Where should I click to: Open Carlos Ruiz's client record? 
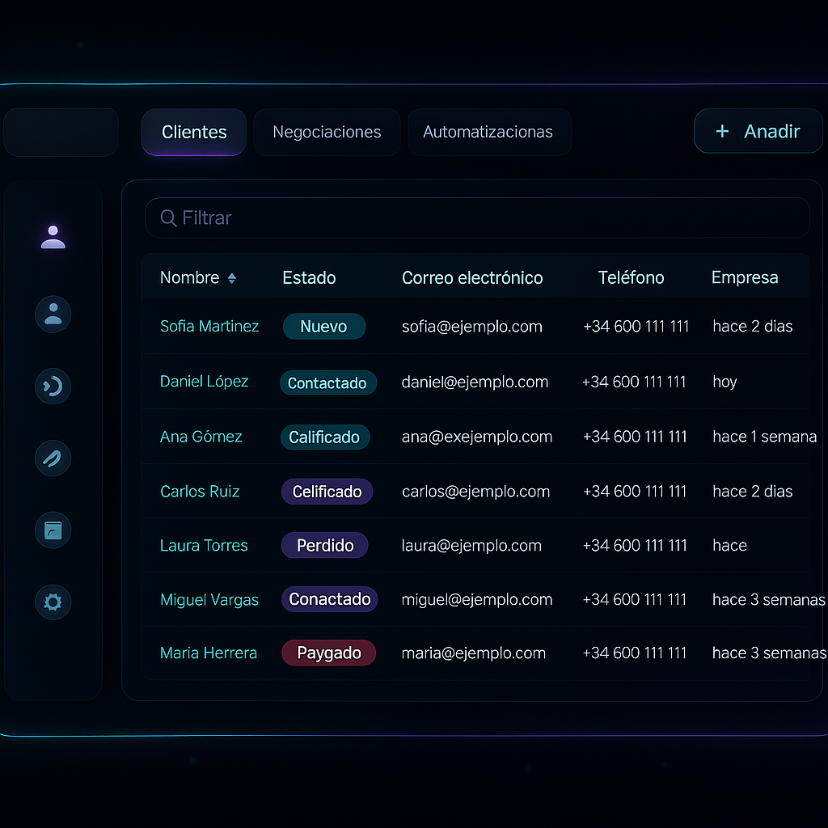(200, 491)
